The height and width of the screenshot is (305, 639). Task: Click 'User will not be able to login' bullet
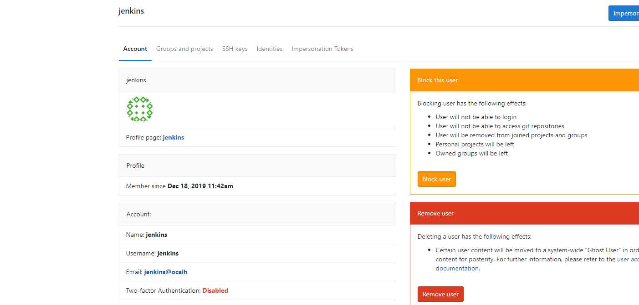(x=476, y=117)
